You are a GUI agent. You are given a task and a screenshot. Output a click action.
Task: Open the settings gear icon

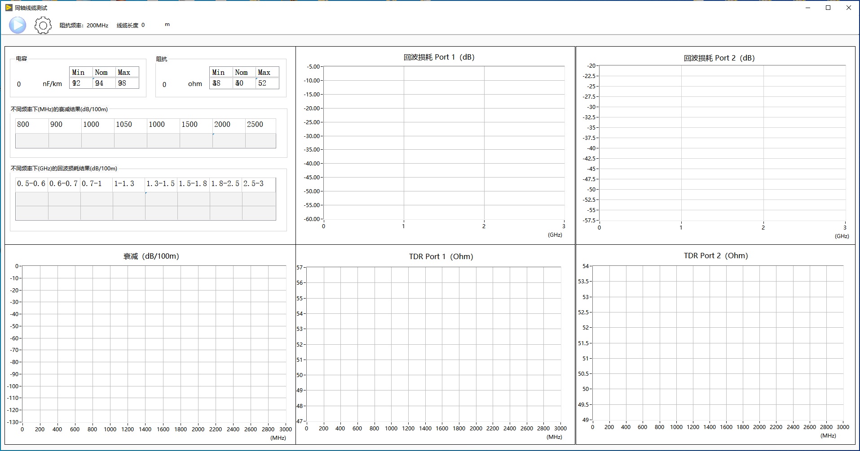pos(43,26)
